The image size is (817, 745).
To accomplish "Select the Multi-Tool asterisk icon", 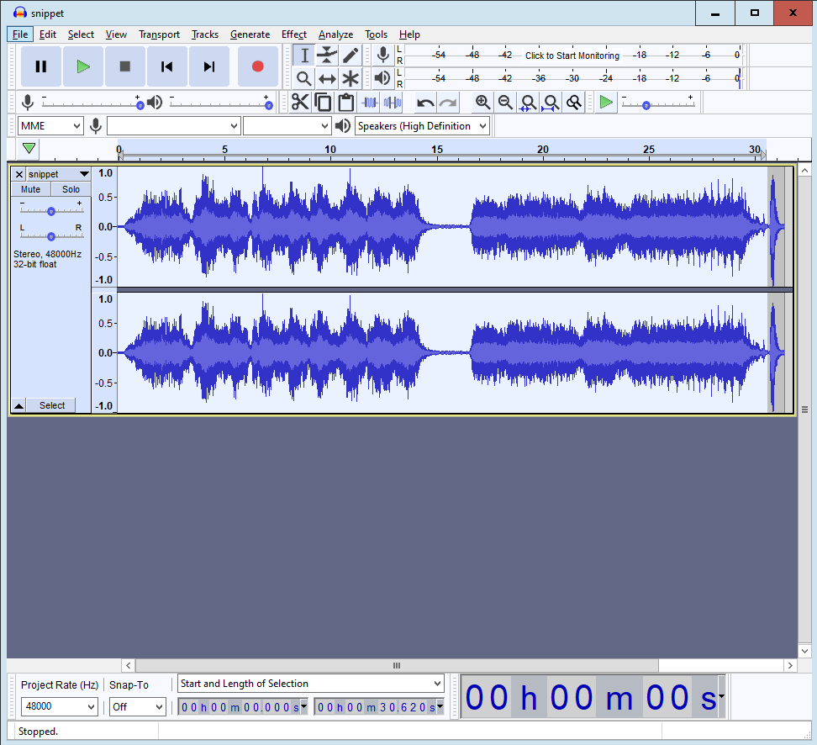I will coord(351,79).
